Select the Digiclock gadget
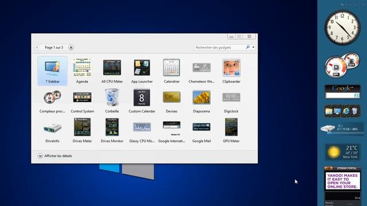Viewport: 367px width, 206px height. [231, 101]
